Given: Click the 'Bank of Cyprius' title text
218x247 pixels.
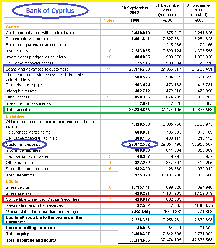Looking at the screenshot, I should pos(50,10).
